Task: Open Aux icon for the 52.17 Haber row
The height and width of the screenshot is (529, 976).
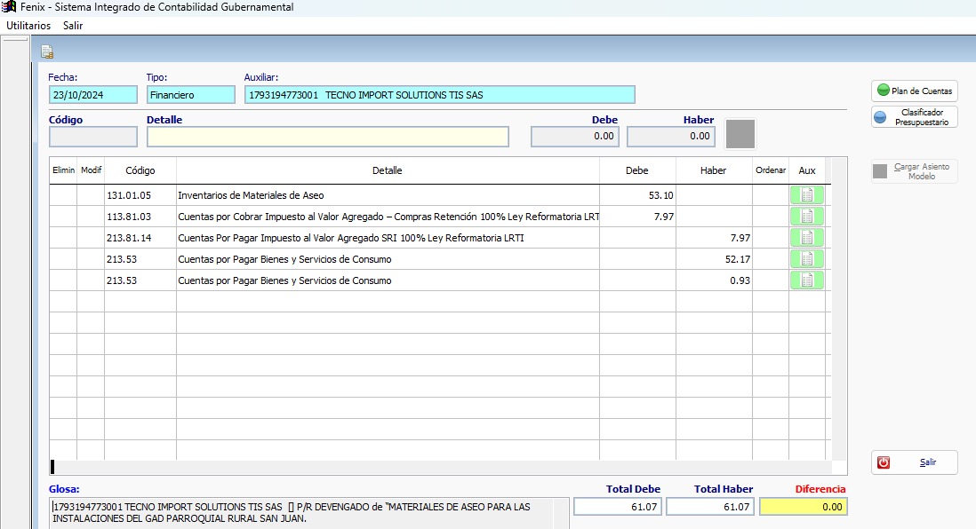Action: point(807,259)
